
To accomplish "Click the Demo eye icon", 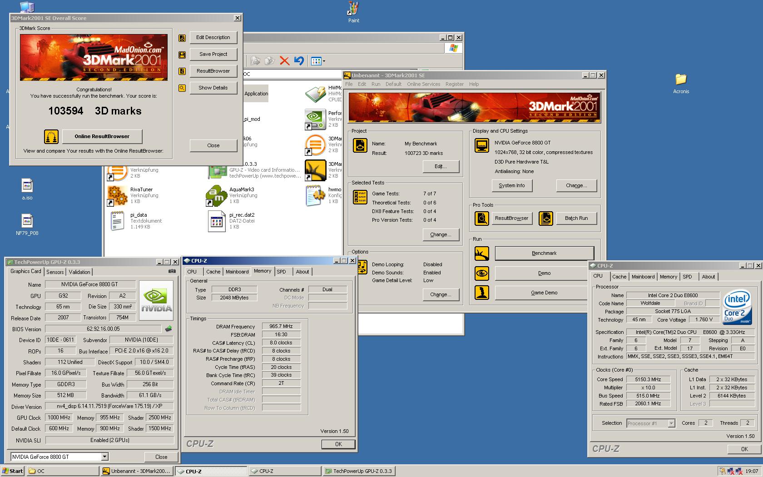I will click(x=482, y=273).
